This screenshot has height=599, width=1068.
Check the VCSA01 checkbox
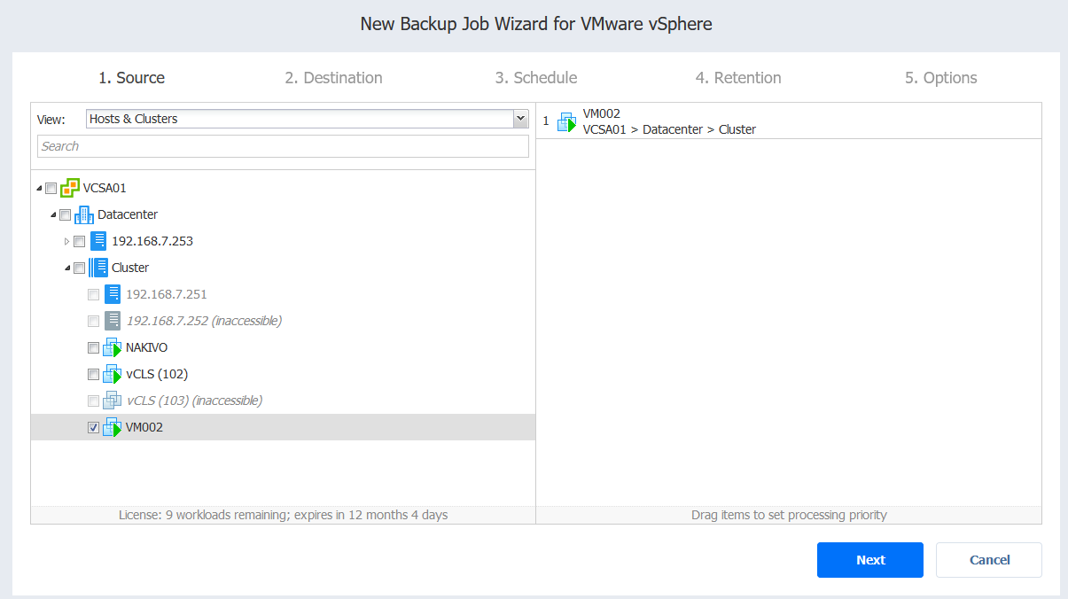coord(51,189)
